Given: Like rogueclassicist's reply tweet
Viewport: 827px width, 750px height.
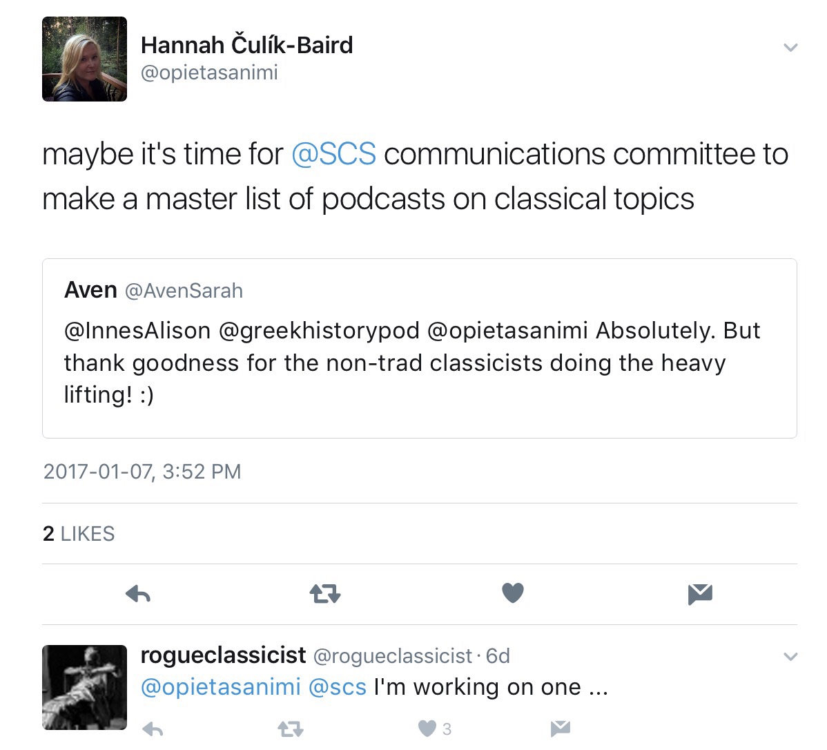Looking at the screenshot, I should coord(428,729).
